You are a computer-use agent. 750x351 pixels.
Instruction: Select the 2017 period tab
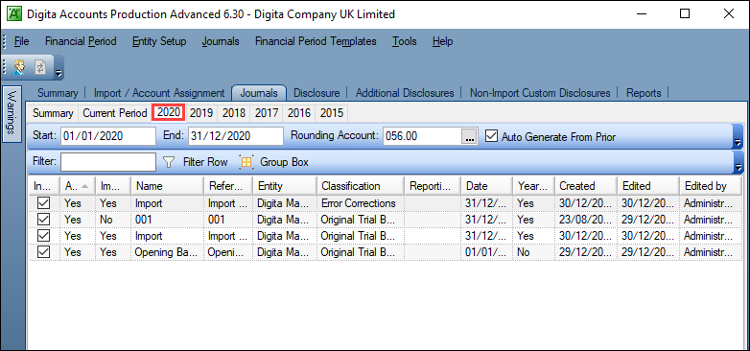[267, 113]
